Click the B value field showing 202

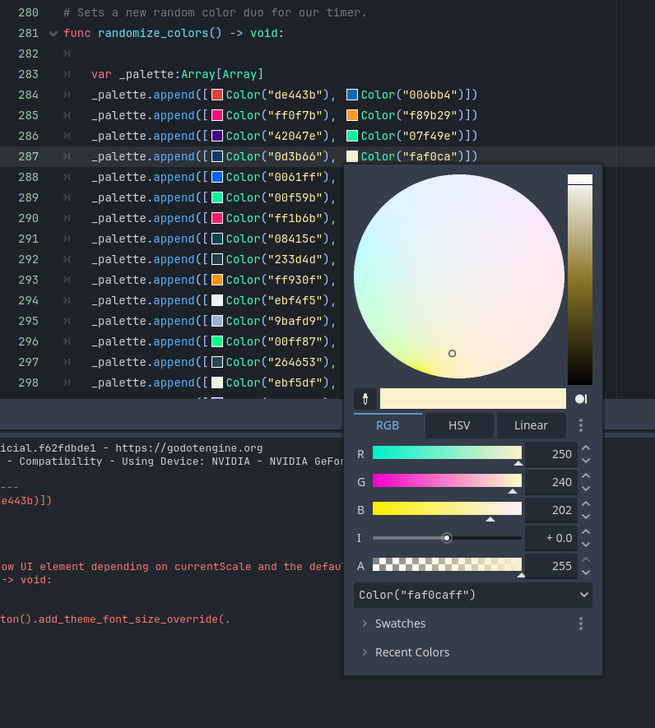pos(551,510)
